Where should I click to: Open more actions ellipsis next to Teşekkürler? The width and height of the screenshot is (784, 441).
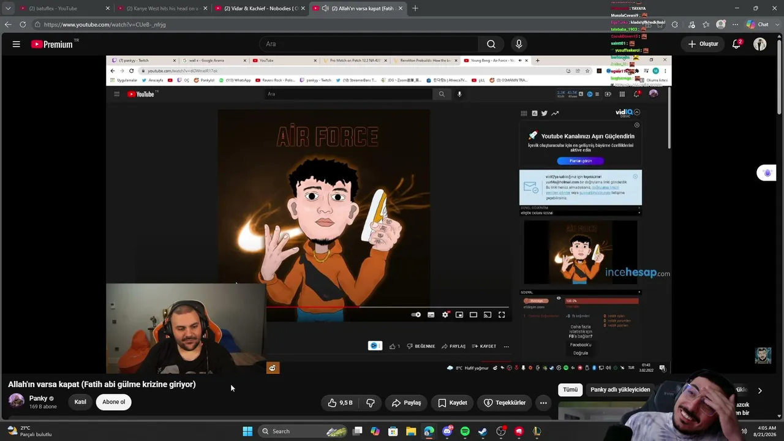pos(543,402)
